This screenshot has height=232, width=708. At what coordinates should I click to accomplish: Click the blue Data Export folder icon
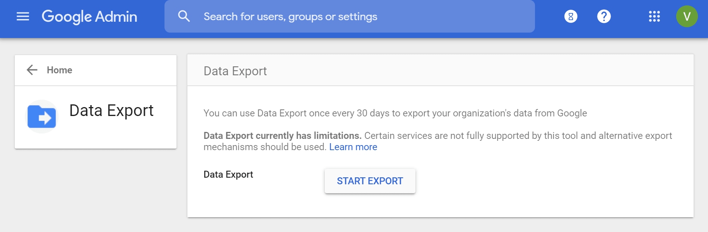(42, 117)
